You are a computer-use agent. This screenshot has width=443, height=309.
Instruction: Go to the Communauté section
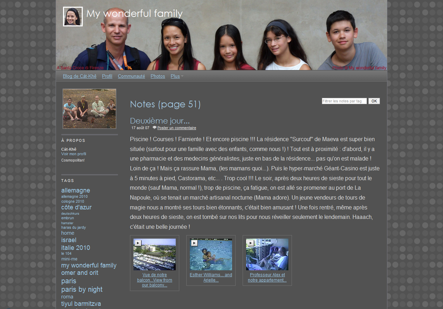131,76
